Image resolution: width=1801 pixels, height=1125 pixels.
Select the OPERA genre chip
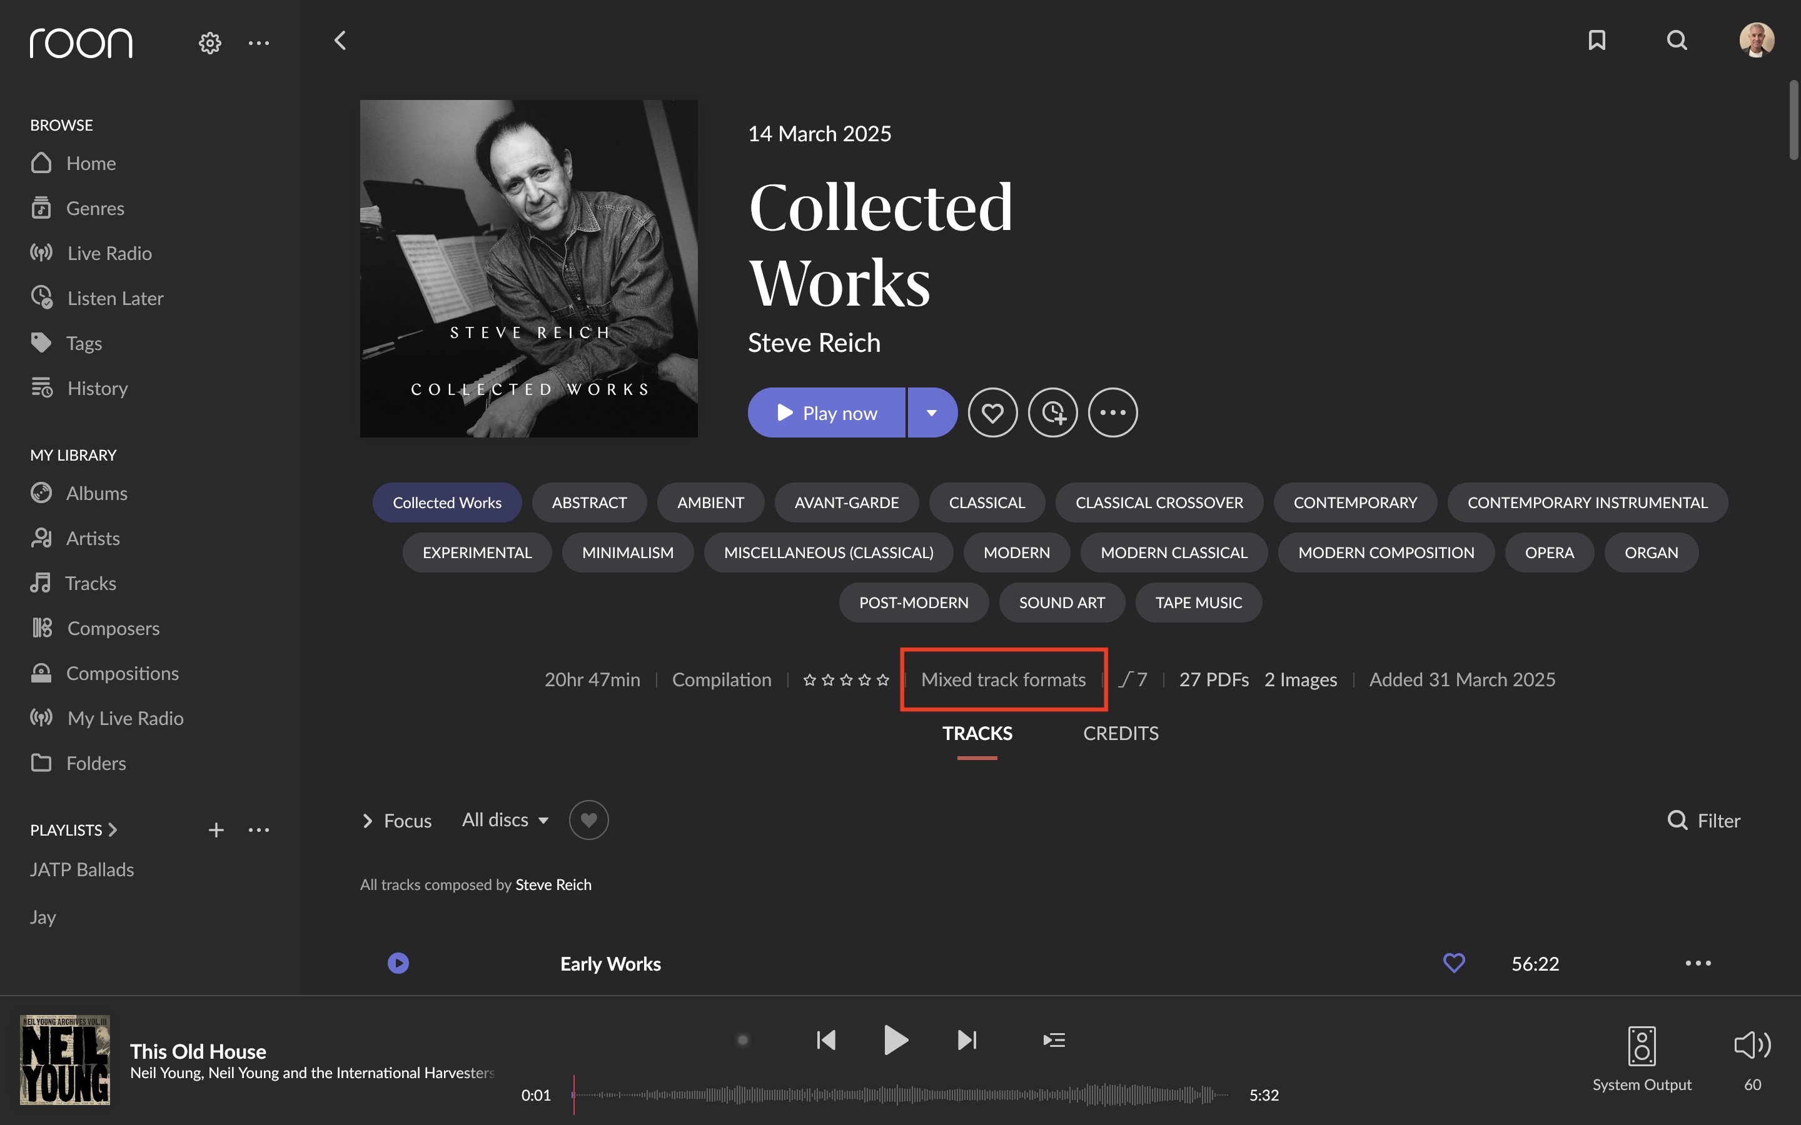1549,553
